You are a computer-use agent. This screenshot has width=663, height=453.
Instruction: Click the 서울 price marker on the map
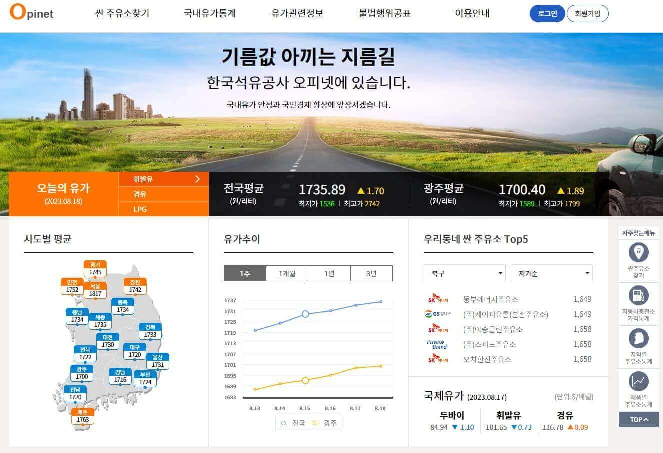[95, 291]
